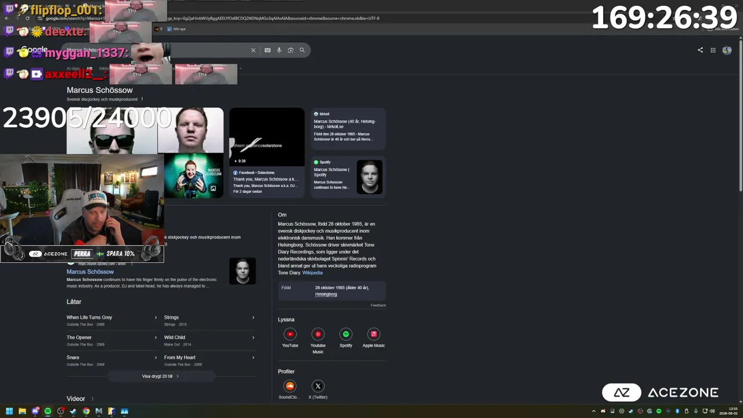Open the Facebook Solarstone post text
The image size is (743, 418).
(266, 182)
